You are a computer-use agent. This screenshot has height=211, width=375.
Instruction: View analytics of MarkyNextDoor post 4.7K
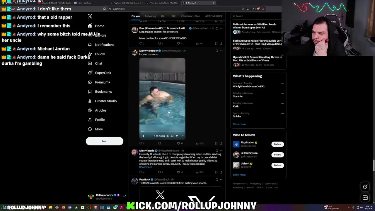tap(200, 143)
